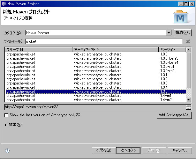
Task: Select the row with version 1.3.0-rc1
Action: click(x=95, y=67)
